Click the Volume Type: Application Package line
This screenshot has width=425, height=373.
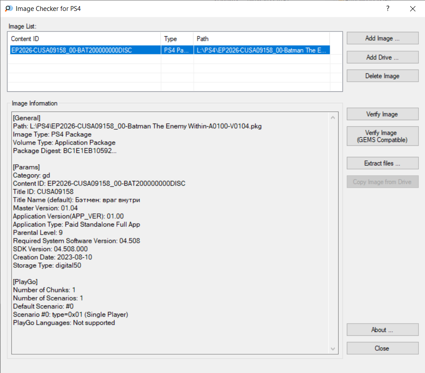[64, 143]
